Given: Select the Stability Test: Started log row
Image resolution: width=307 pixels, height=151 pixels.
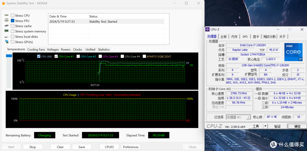Looking at the screenshot, I should pos(106,22).
